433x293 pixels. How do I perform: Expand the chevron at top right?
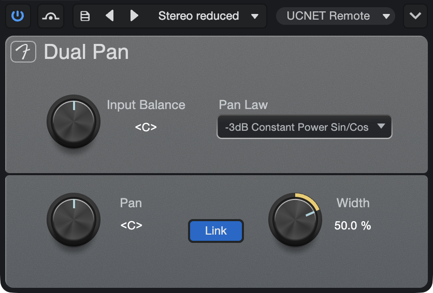pyautogui.click(x=415, y=16)
